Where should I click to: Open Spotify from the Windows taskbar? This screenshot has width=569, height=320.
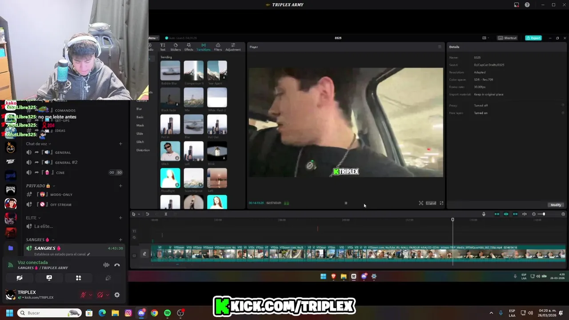tap(167, 313)
